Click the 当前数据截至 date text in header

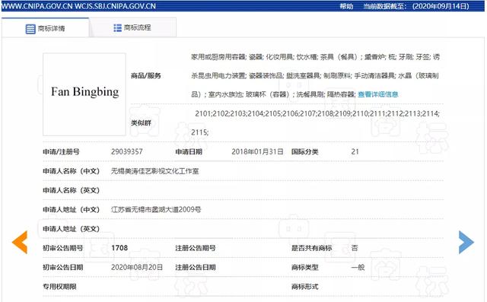point(416,6)
